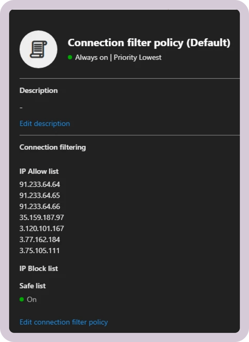This screenshot has height=342, width=249.
Task: Click the Safe list label
Action: coord(33,286)
